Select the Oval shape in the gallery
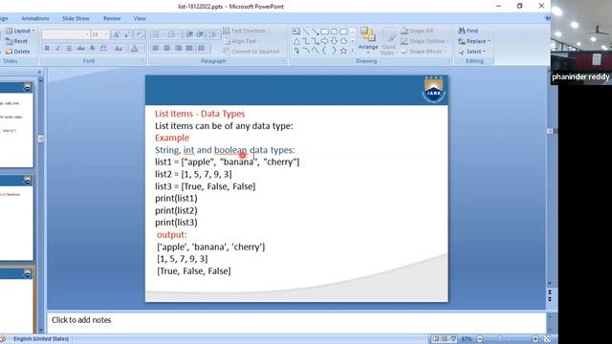 [334, 32]
